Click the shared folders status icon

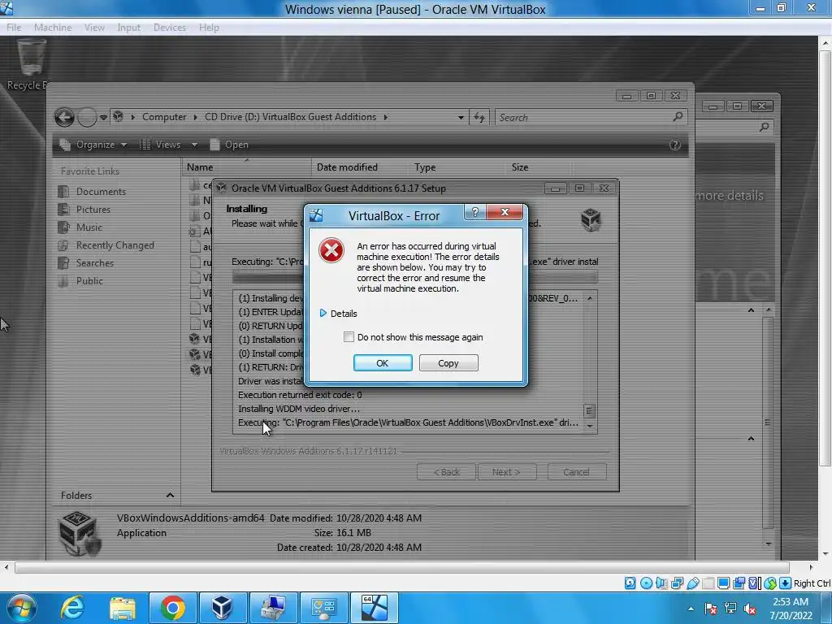(x=708, y=583)
